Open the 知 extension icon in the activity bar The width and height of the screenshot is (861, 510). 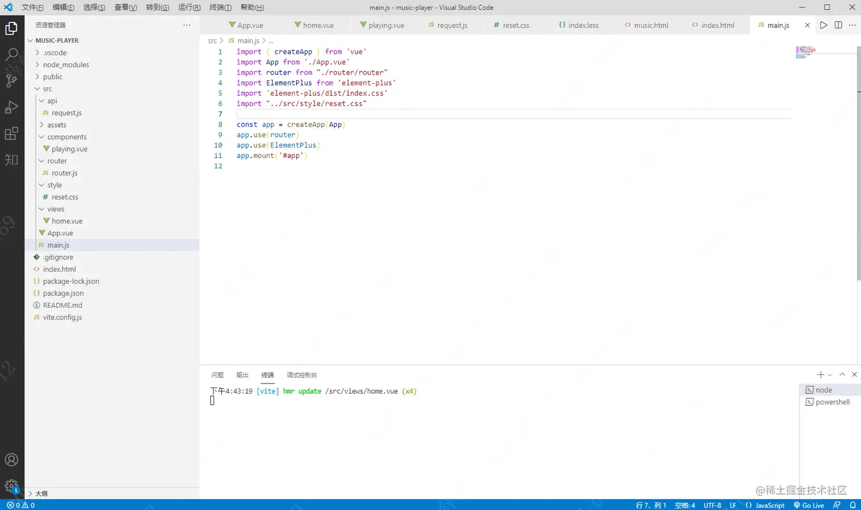[11, 160]
